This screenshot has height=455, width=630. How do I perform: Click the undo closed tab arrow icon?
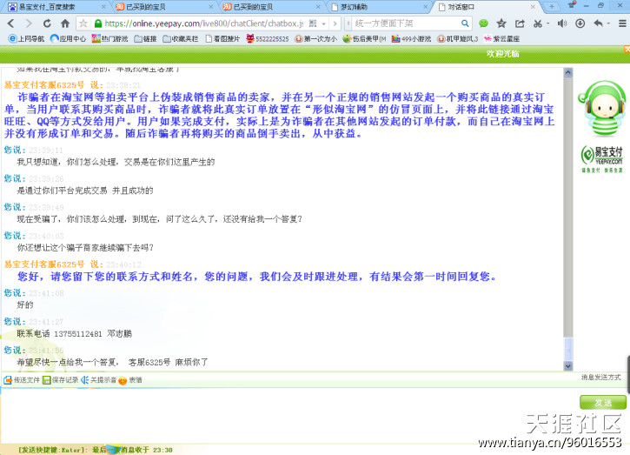click(x=598, y=23)
